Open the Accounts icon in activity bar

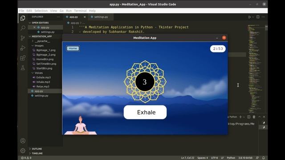click(23, 141)
